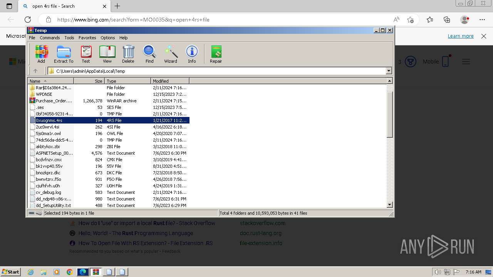Select the .ses file row

108,107
